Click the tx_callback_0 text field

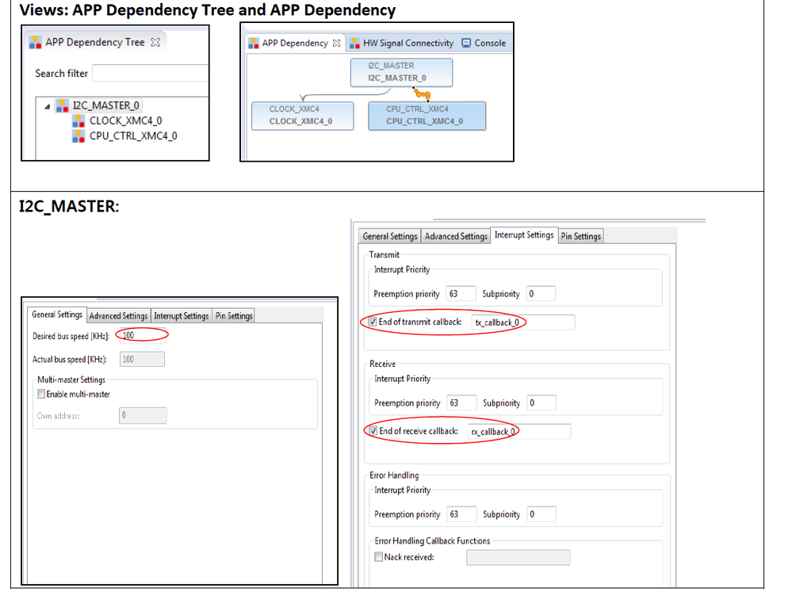[522, 322]
